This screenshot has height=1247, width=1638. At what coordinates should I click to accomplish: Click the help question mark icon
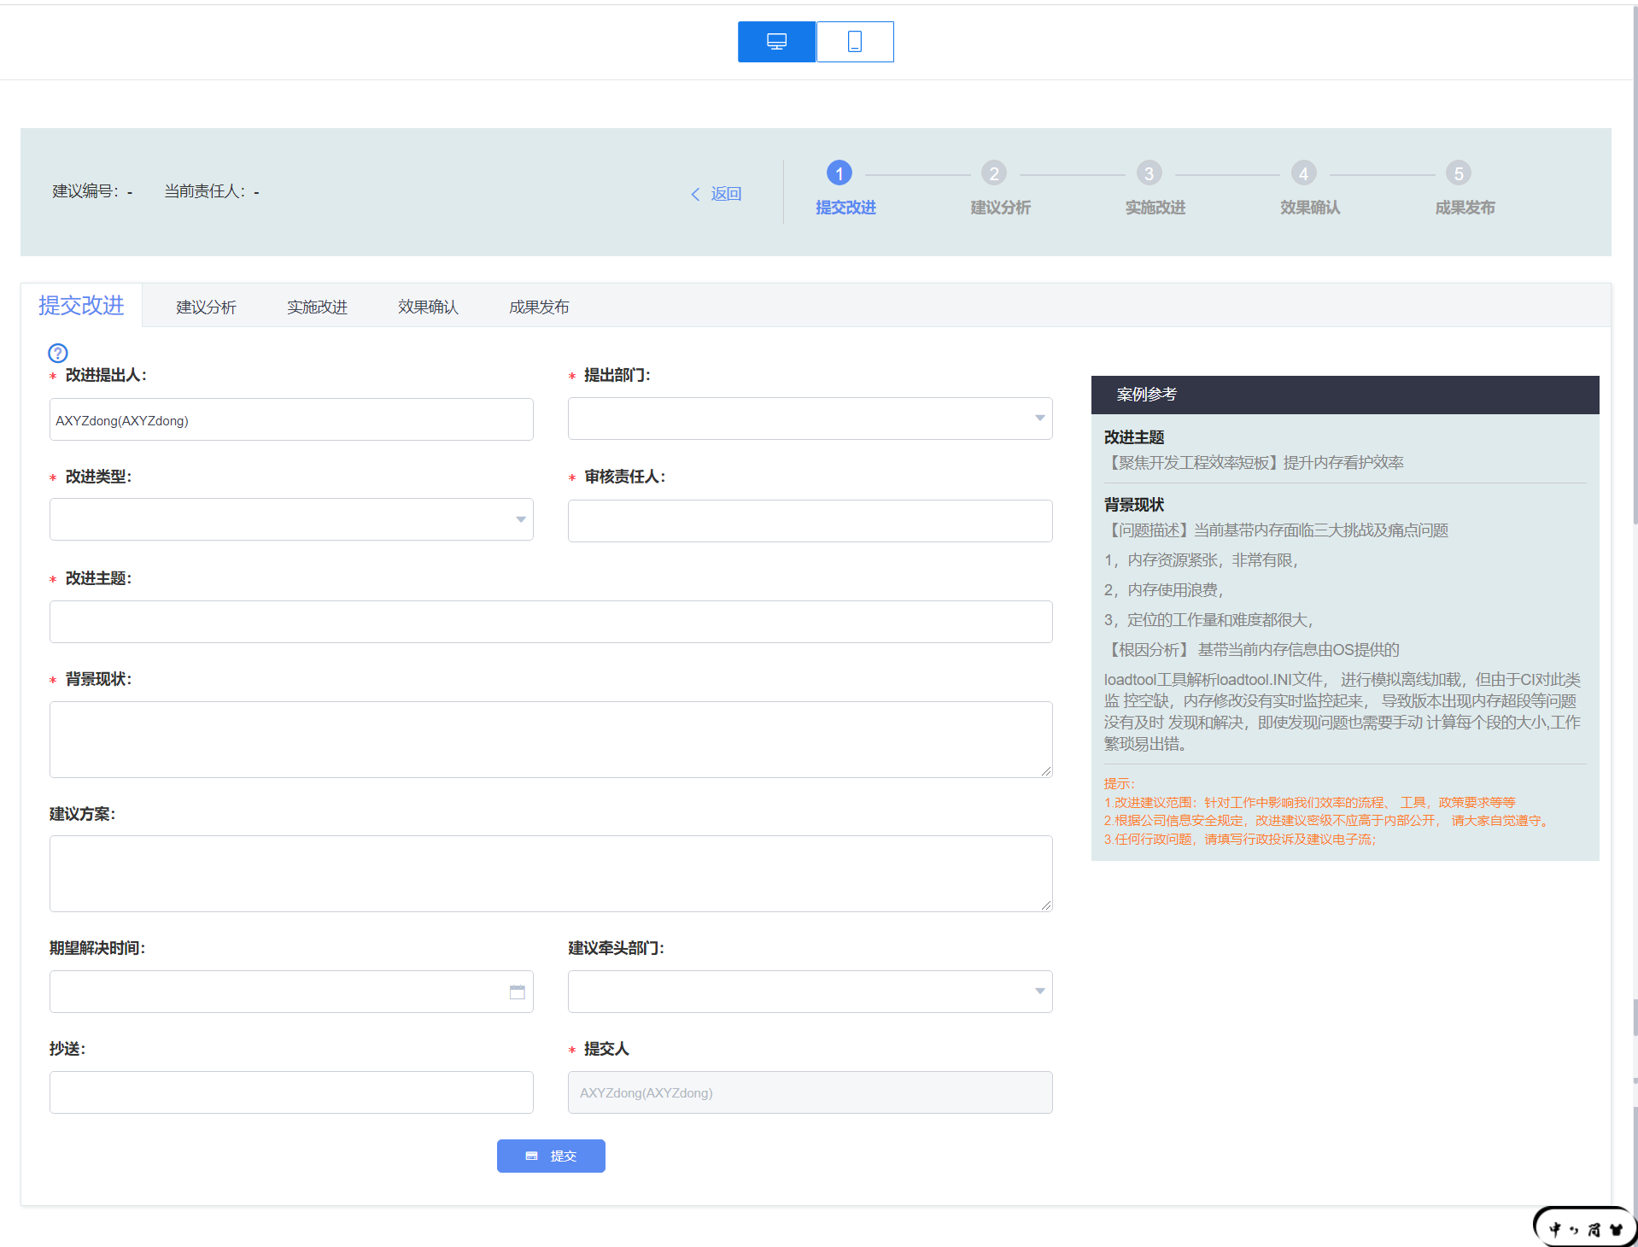point(58,353)
